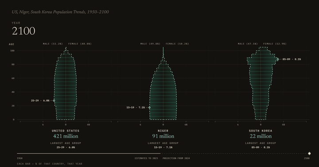The image size is (319, 167).
Task: Select the SOUTH KOREA country label
Action: tap(261, 131)
